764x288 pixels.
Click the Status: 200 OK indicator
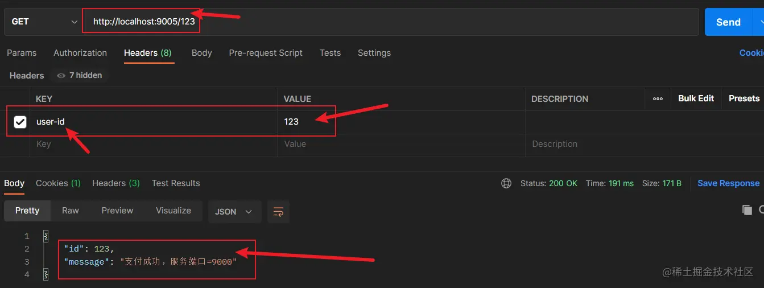pos(549,183)
